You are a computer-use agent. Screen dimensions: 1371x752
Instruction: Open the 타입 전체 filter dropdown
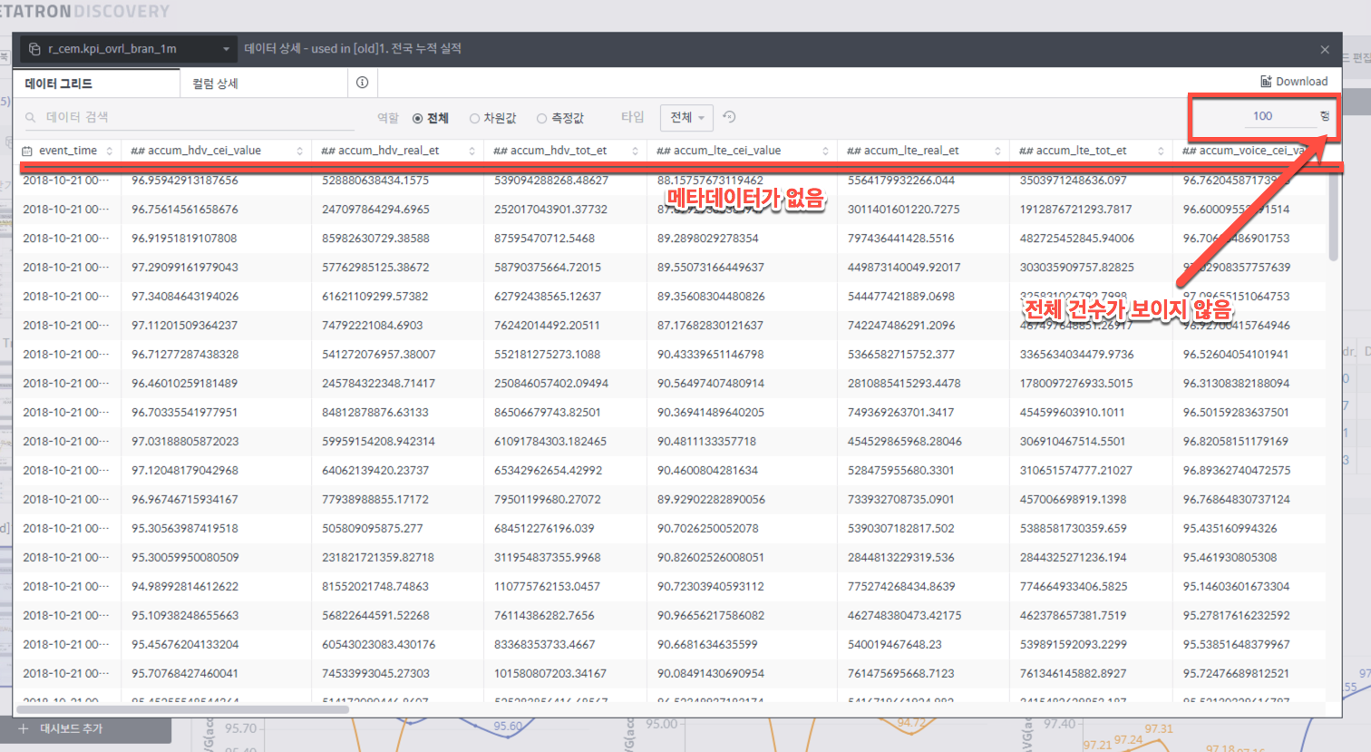pyautogui.click(x=686, y=117)
